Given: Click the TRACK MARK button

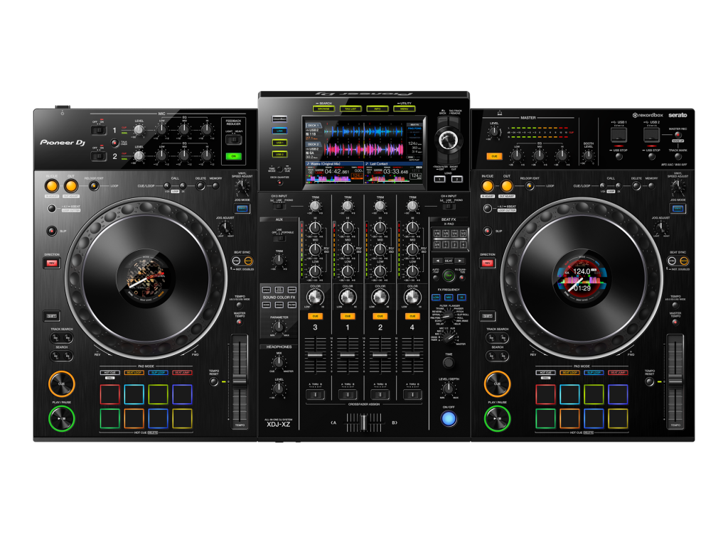Looking at the screenshot, I should pos(678,157).
